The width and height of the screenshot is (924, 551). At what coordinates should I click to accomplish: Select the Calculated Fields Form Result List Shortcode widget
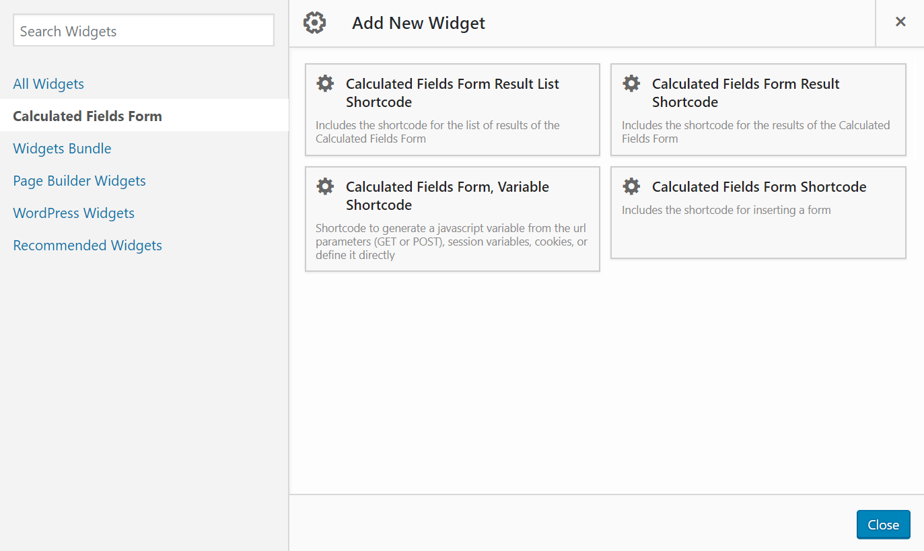(452, 110)
